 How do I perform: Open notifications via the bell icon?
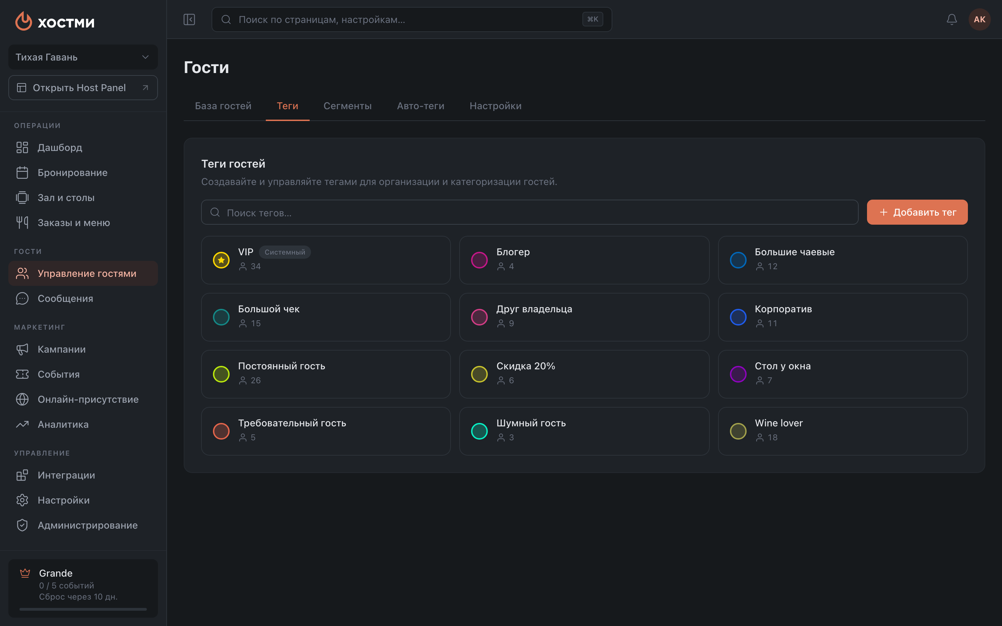952,19
